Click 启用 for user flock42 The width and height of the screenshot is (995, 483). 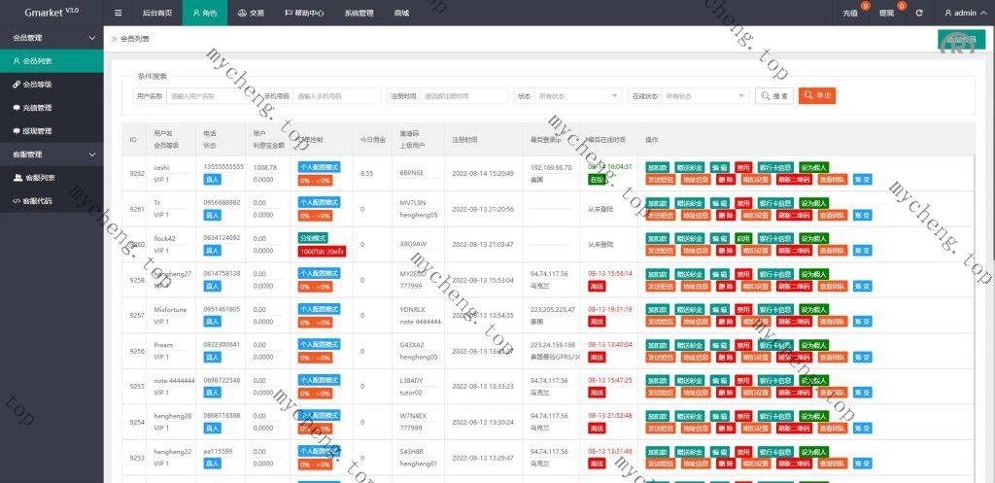tap(742, 239)
